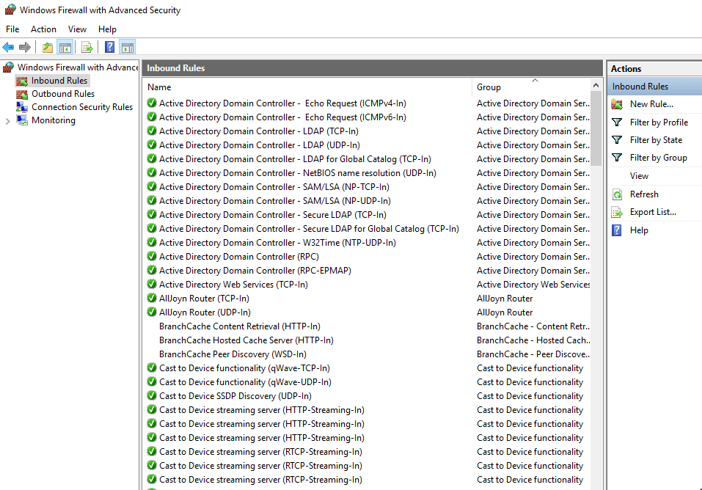
Task: Click the New Rule firewall icon
Action: [617, 103]
